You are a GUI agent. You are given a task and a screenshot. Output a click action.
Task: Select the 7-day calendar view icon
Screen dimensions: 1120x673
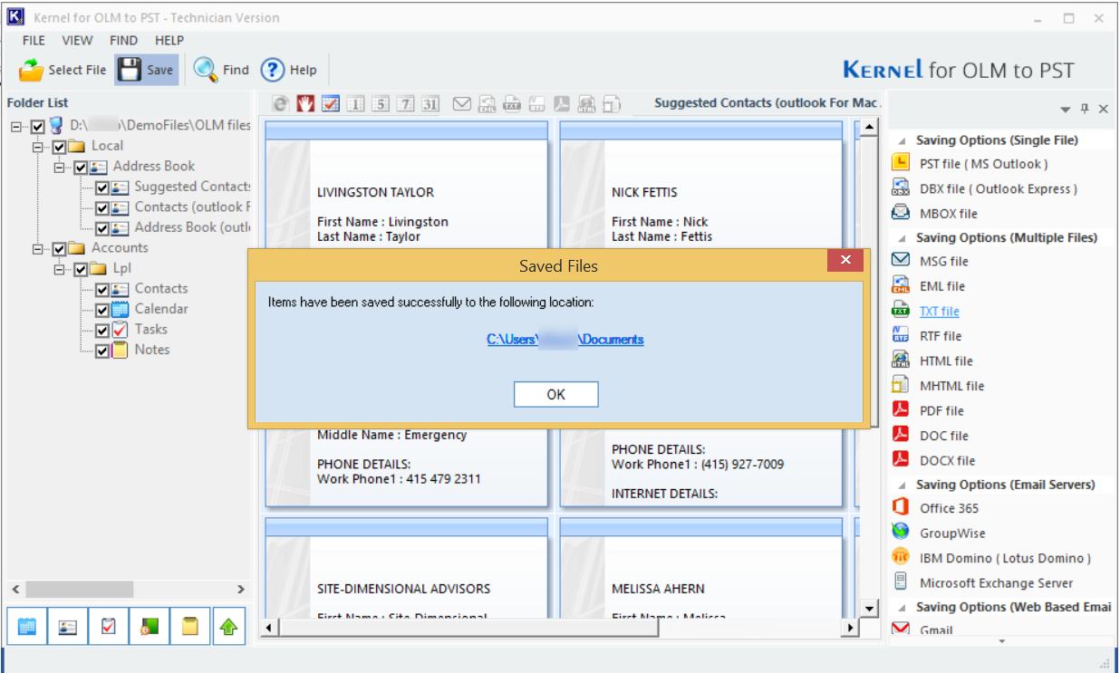pyautogui.click(x=405, y=104)
